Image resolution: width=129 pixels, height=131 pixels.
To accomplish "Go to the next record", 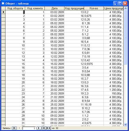I will point(39,128).
